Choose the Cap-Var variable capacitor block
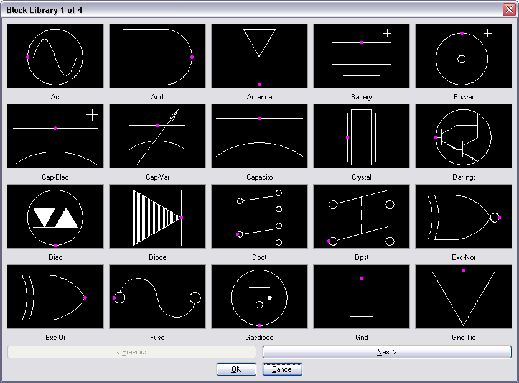 tap(157, 137)
